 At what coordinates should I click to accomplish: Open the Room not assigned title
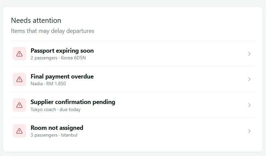(57, 128)
